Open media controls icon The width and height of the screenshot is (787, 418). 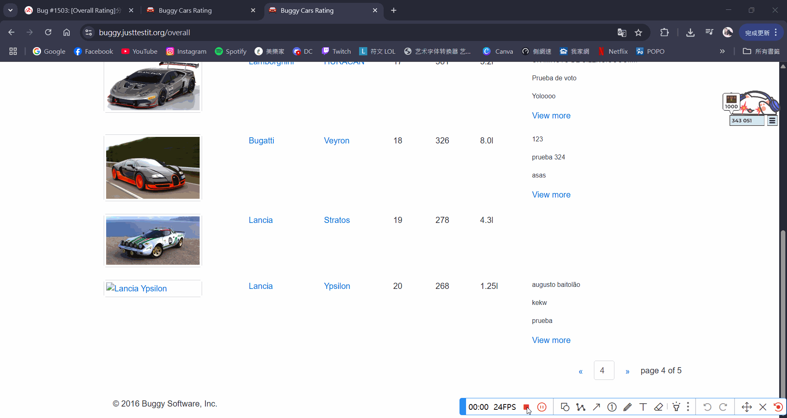coord(709,32)
